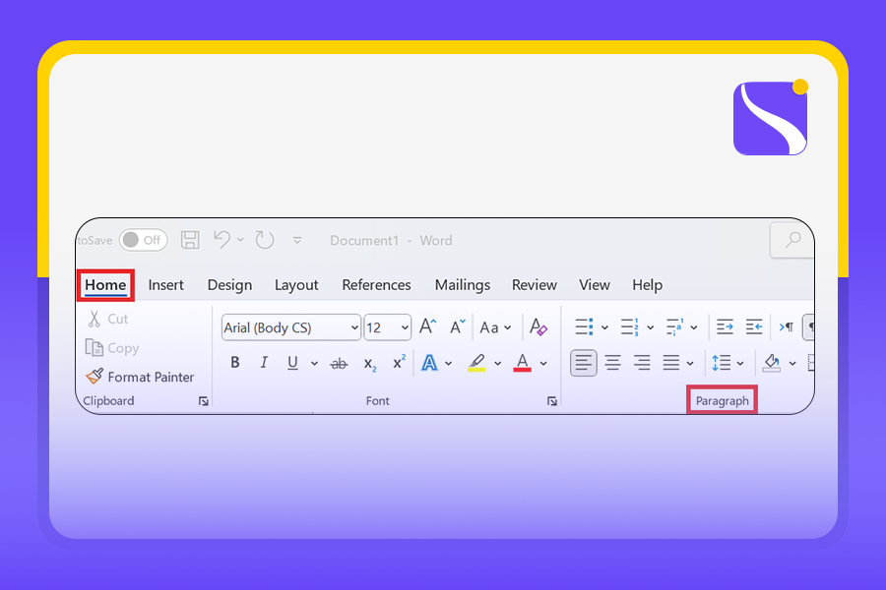Open the Home ribbon tab
This screenshot has height=590, width=886.
(105, 285)
